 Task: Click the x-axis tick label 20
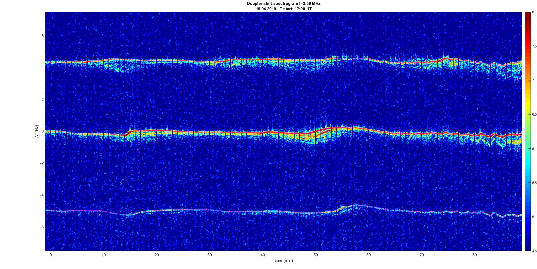coord(157,255)
